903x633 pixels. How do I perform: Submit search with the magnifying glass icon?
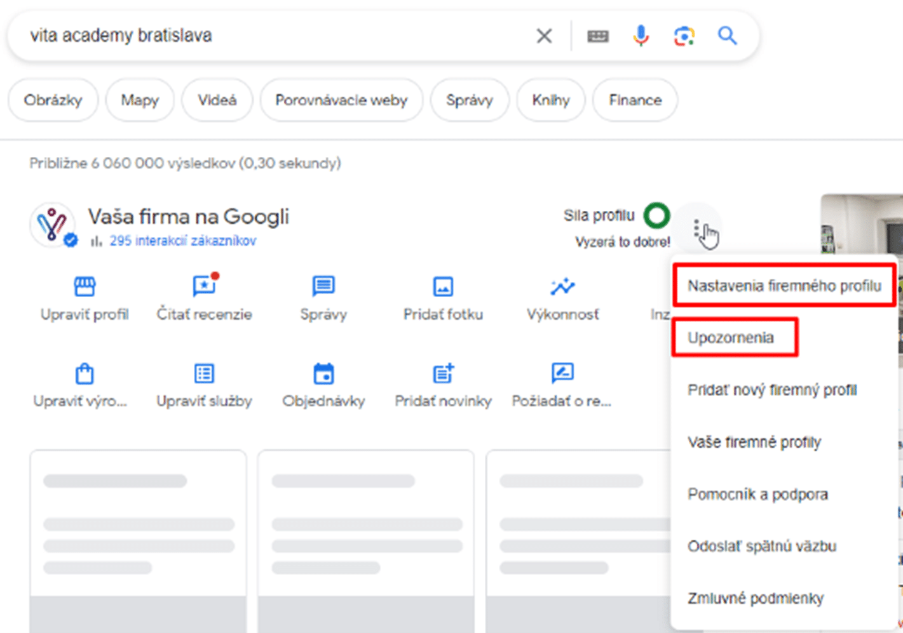click(728, 36)
